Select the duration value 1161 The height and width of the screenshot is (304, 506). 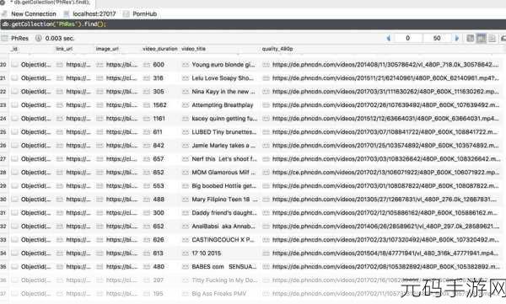click(x=159, y=119)
